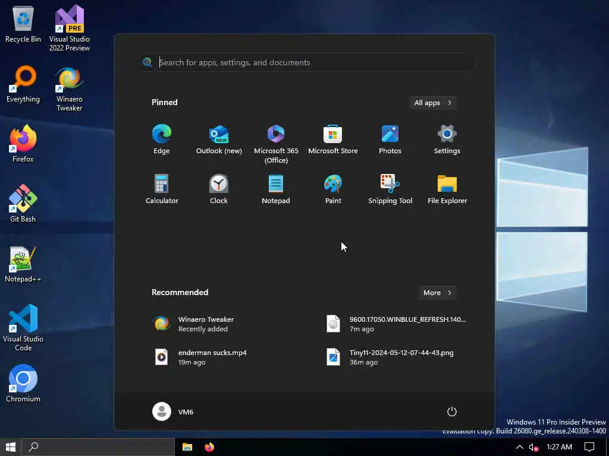Screen dimensions: 609x456
Task: Select Everything desktop shortcut
Action: coord(23,84)
